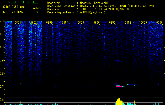
Task: Click the 0657 time marker
Action: (x=112, y=23)
